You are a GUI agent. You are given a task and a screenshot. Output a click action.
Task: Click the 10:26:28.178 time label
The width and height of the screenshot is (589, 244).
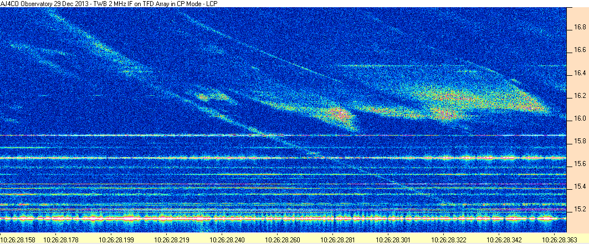[x=60, y=239]
